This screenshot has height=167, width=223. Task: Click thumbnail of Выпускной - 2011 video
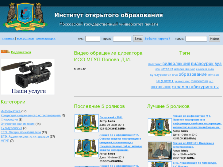click(87, 123)
